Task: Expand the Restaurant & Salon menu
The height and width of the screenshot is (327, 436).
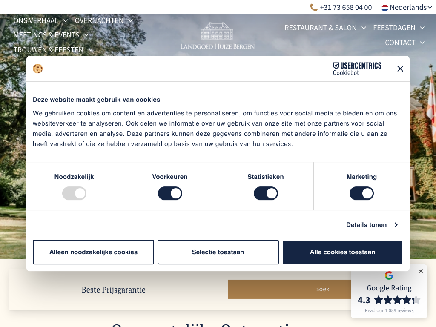Action: [325, 28]
